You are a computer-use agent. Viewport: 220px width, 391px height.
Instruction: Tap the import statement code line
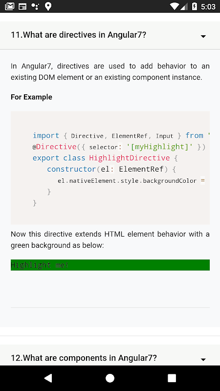(x=121, y=136)
